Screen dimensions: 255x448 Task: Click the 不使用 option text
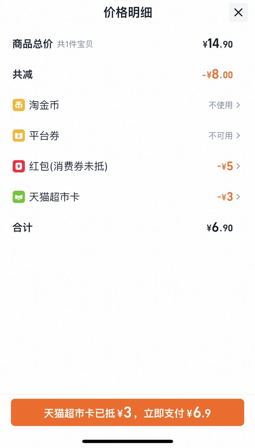coord(221,105)
